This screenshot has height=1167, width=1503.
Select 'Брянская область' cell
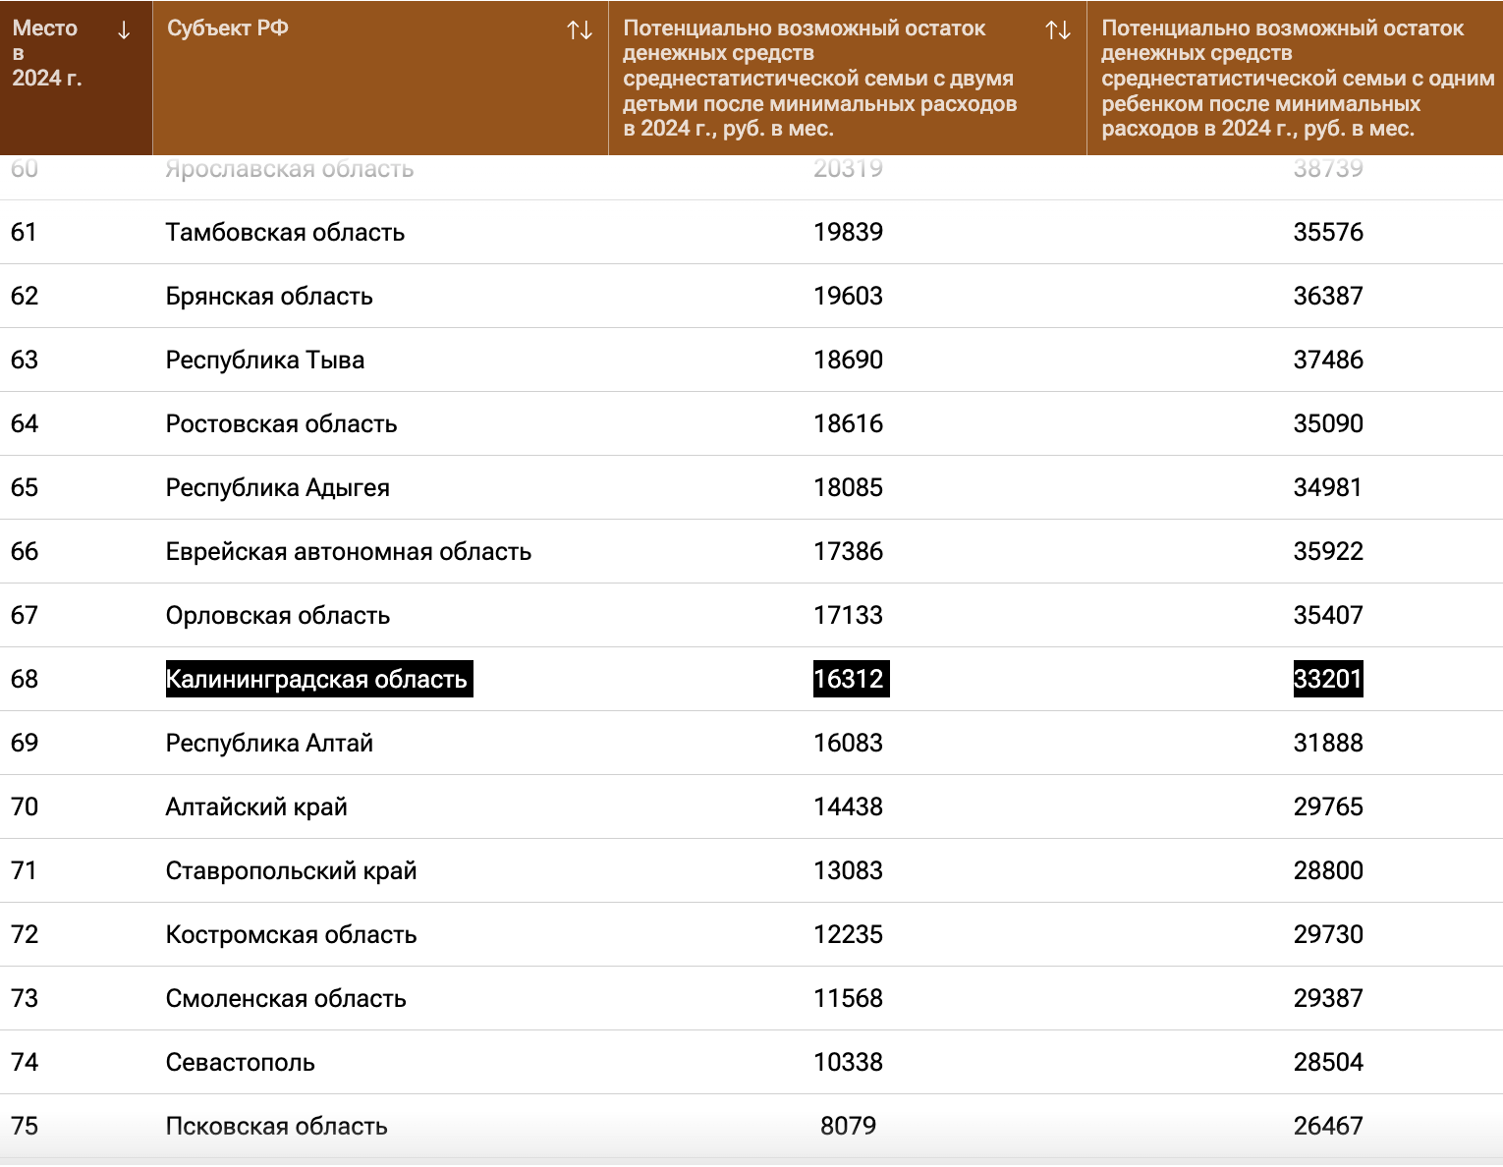click(269, 296)
